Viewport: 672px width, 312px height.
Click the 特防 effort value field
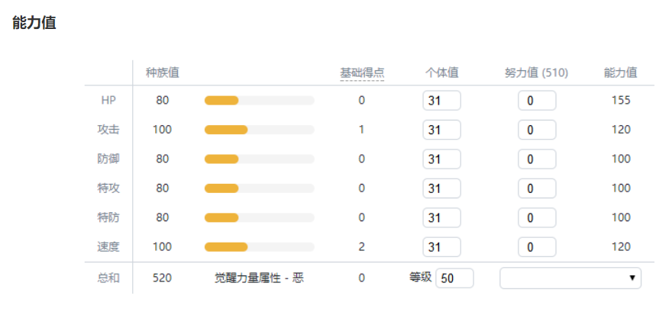pos(537,218)
